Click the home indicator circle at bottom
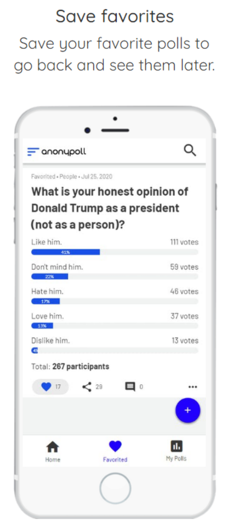232x522 pixels. click(115, 488)
